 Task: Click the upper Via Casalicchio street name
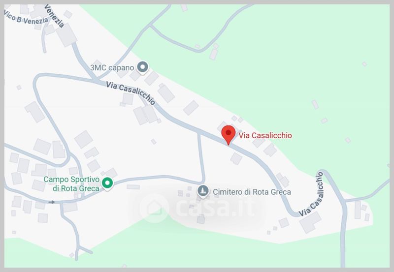tap(131, 93)
